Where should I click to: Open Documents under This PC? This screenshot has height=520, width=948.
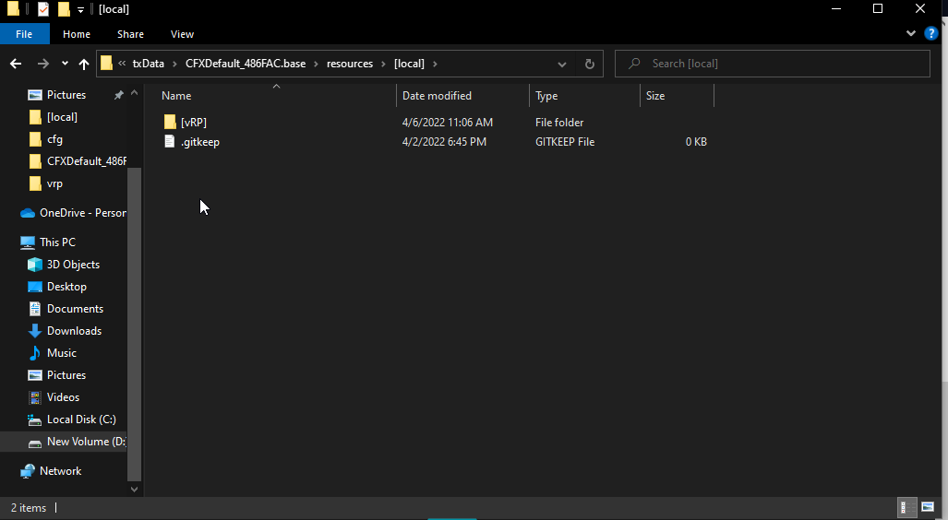pos(75,309)
